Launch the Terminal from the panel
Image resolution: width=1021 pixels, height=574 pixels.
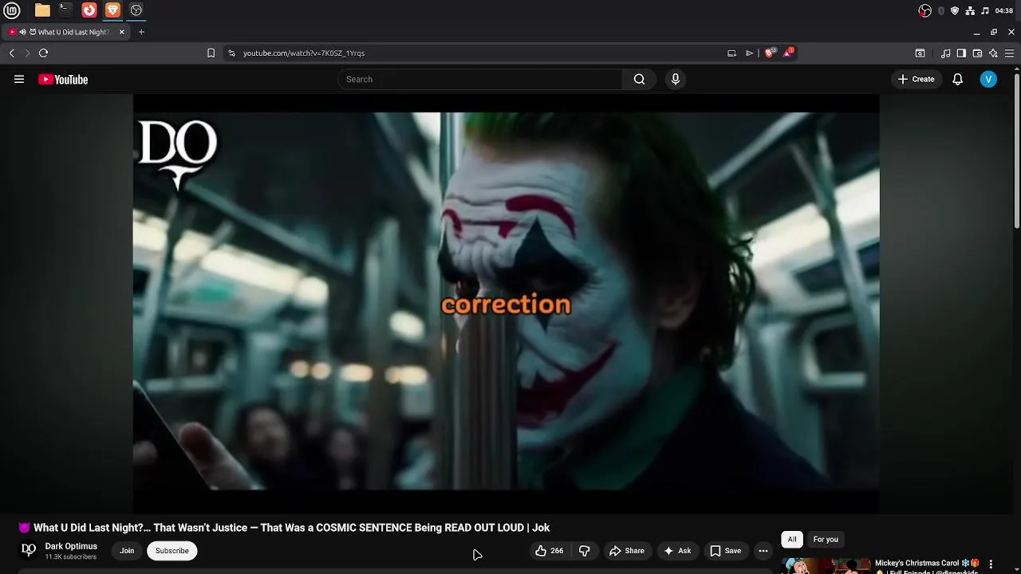tap(65, 10)
